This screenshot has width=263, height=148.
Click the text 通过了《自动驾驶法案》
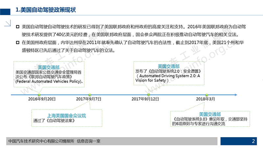(x=54, y=120)
